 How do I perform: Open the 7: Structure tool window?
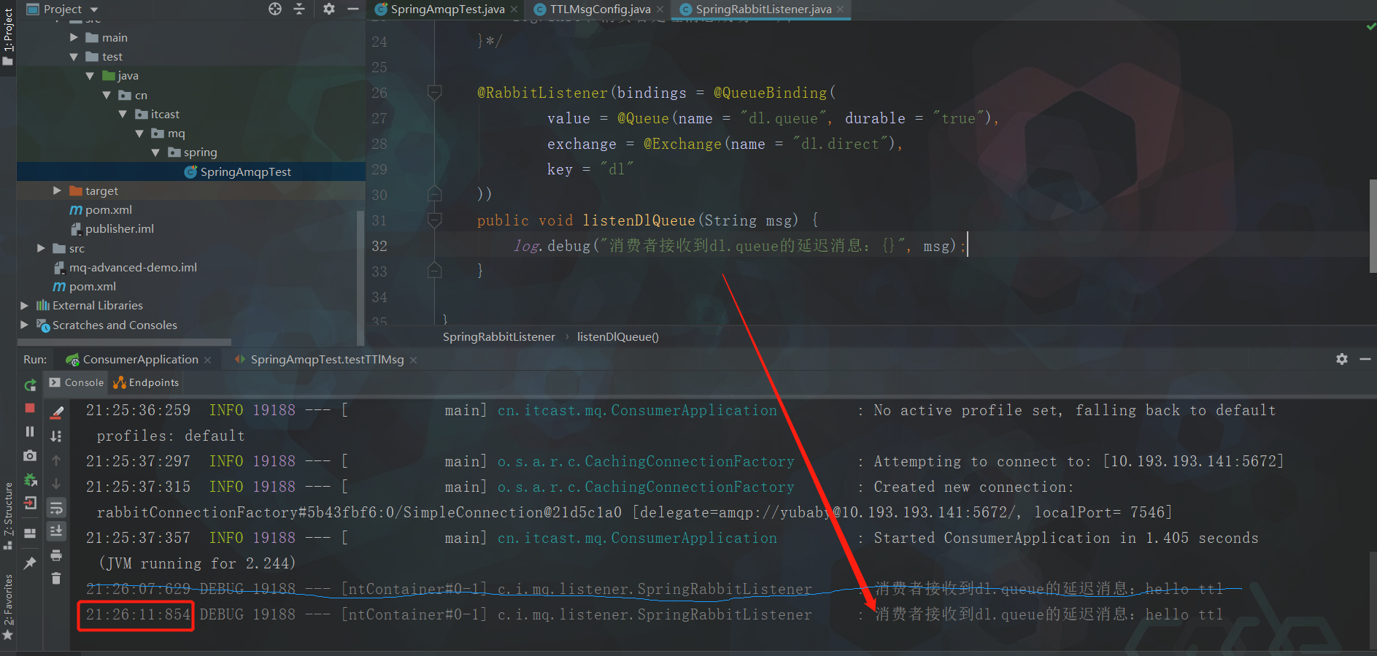[8, 514]
